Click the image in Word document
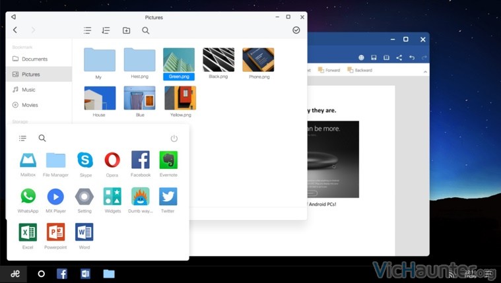The image size is (501, 283). click(x=333, y=159)
